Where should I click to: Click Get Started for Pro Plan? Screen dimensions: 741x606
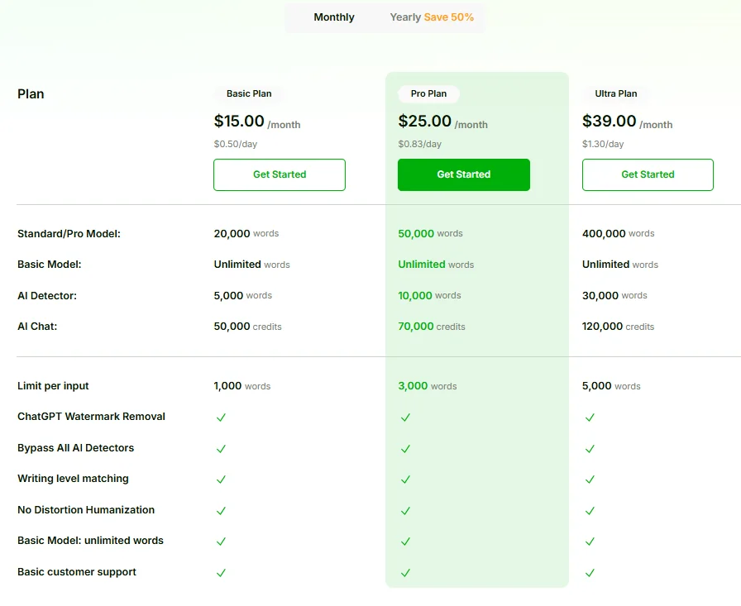[x=464, y=174]
